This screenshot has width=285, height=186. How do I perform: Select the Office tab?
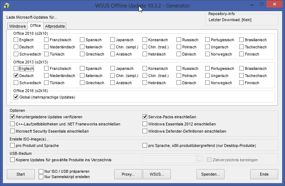pyautogui.click(x=35, y=26)
